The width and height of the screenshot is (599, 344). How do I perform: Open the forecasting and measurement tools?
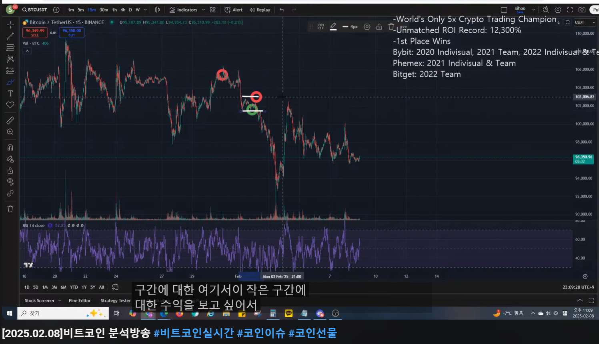(x=10, y=71)
